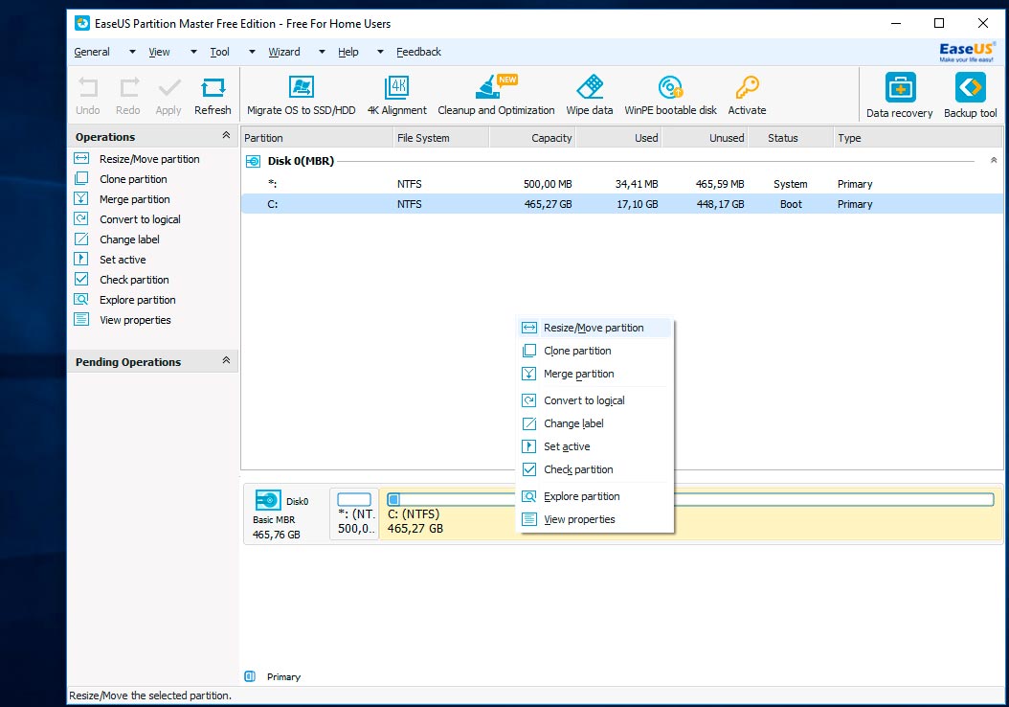Collapse the Operations panel
The width and height of the screenshot is (1009, 707).
pos(226,135)
